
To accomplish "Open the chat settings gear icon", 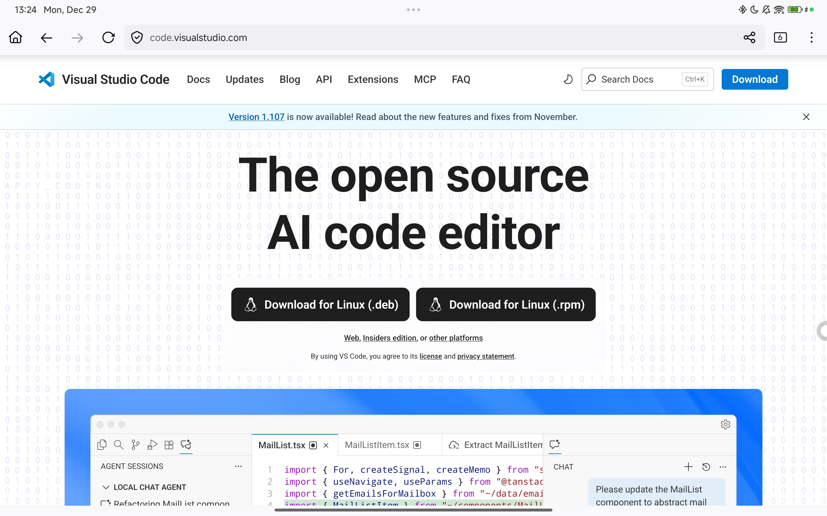I will 726,424.
